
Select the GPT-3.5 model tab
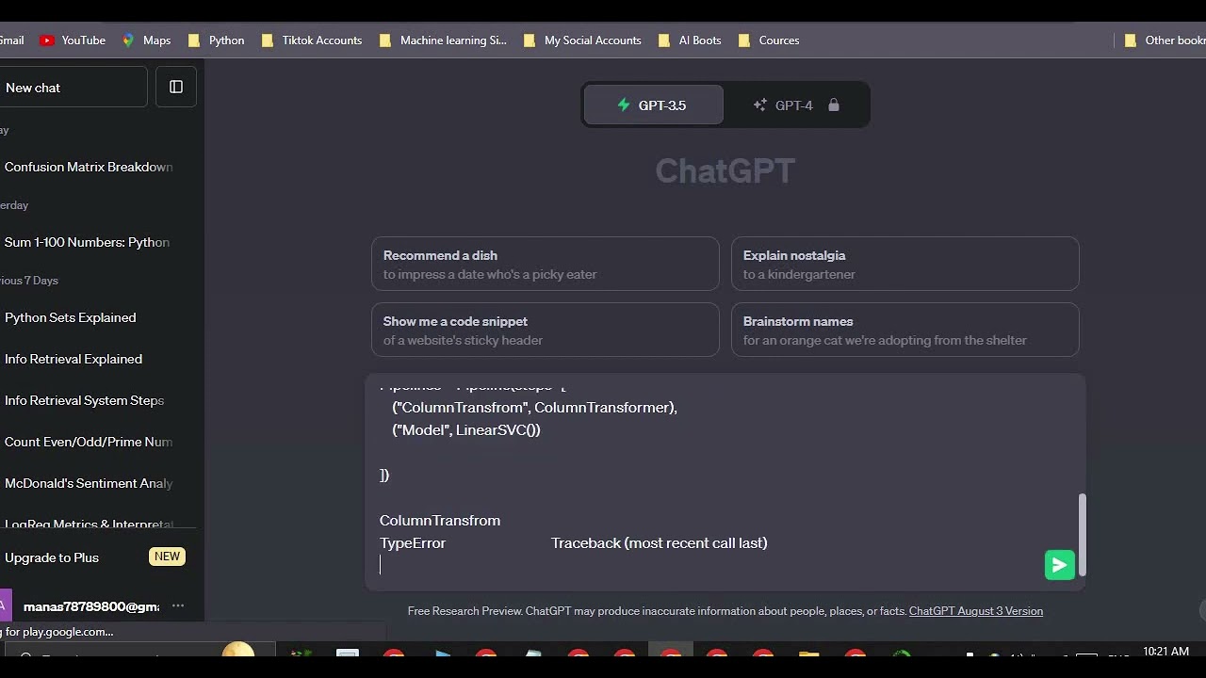[x=654, y=105]
